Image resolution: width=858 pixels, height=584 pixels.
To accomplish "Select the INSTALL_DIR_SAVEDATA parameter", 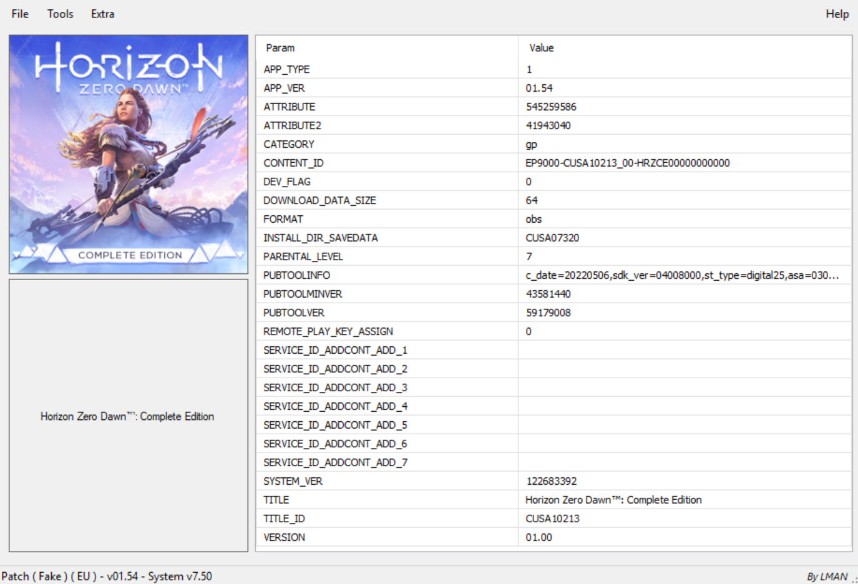I will coord(320,238).
